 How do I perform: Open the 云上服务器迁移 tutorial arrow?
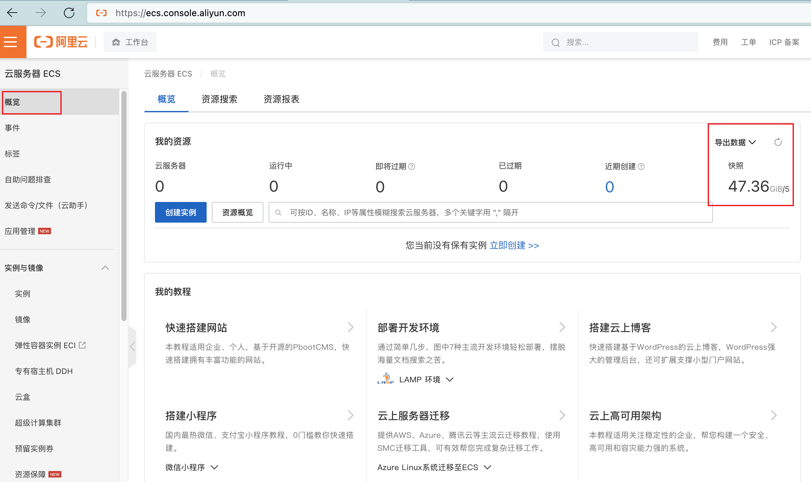[x=562, y=415]
